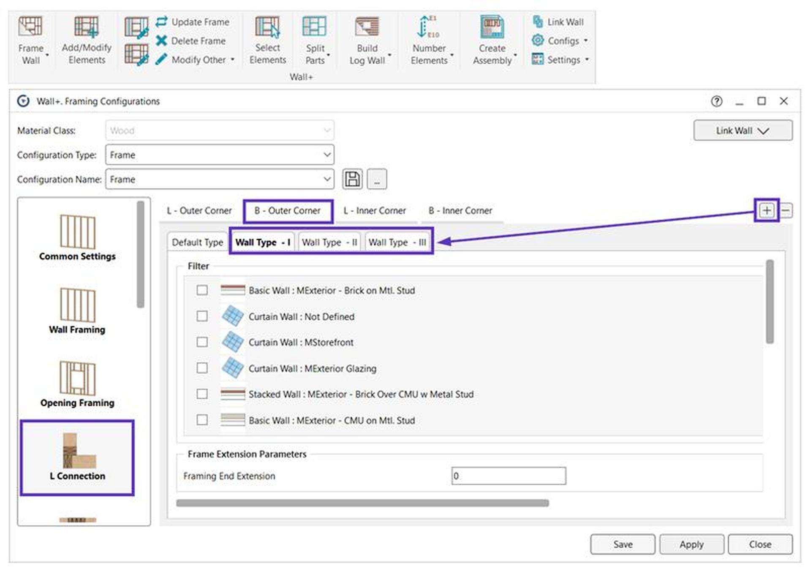Expand the Split Parts dropdown arrow
Image resolution: width=811 pixels, height=570 pixels.
tap(329, 55)
